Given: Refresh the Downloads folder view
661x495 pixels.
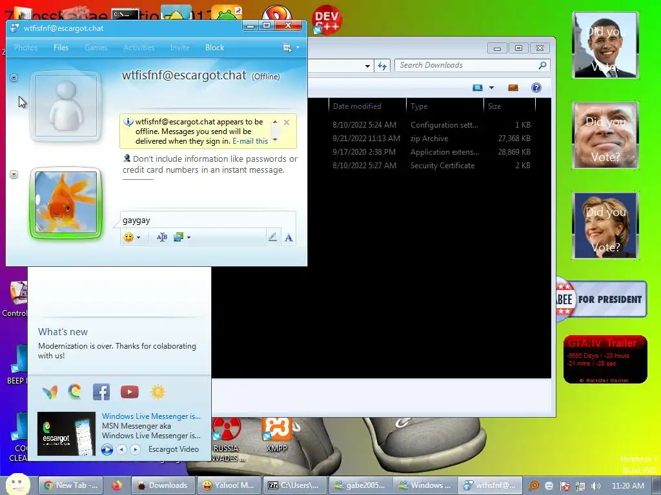Looking at the screenshot, I should click(382, 66).
